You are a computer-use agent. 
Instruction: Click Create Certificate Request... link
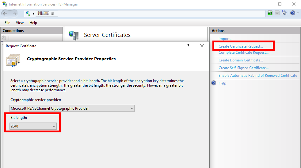[241, 46]
